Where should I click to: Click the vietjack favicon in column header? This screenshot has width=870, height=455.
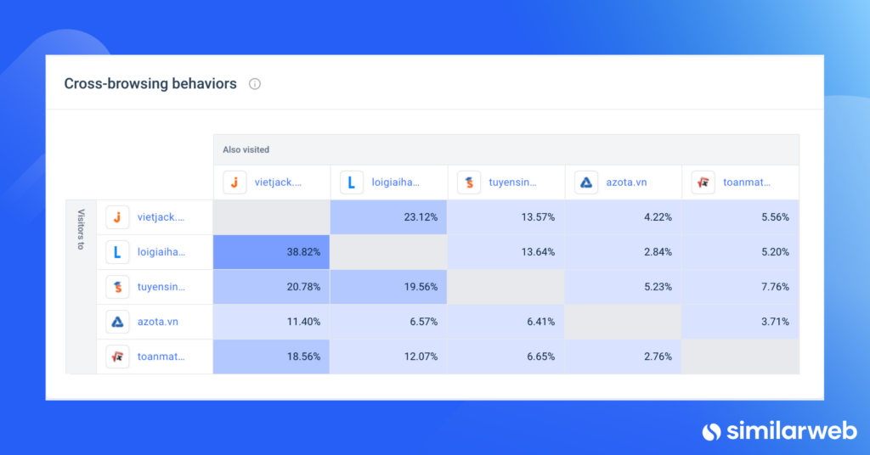tap(234, 183)
